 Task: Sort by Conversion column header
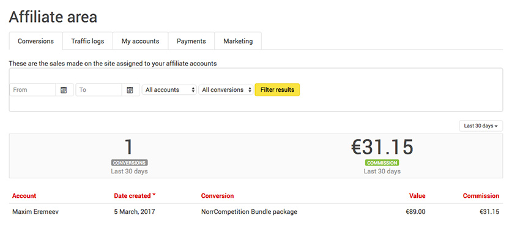point(218,196)
